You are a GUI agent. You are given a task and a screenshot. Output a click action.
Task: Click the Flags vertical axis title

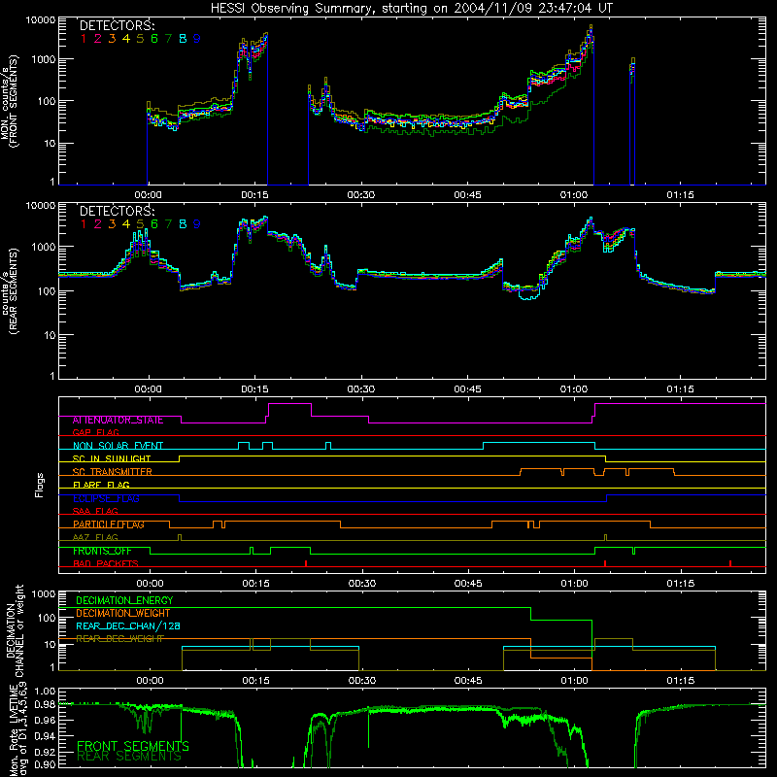40,485
